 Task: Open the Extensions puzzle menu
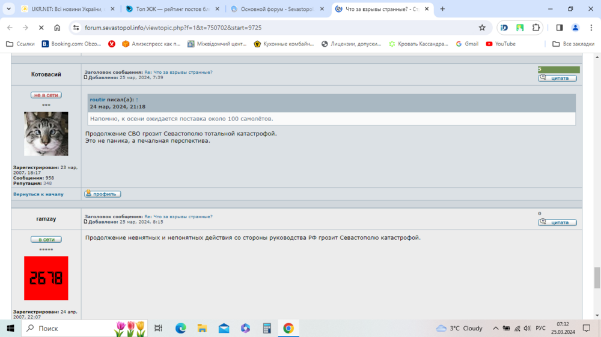(x=536, y=28)
